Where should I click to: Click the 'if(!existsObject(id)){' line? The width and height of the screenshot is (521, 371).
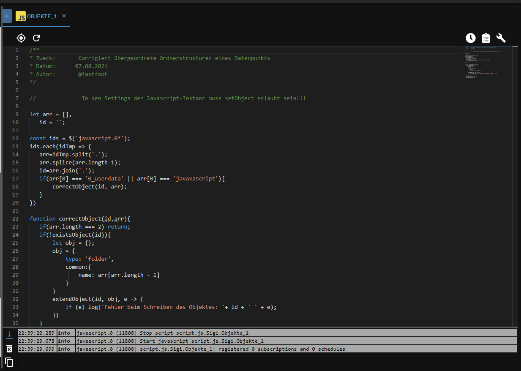[x=75, y=235]
